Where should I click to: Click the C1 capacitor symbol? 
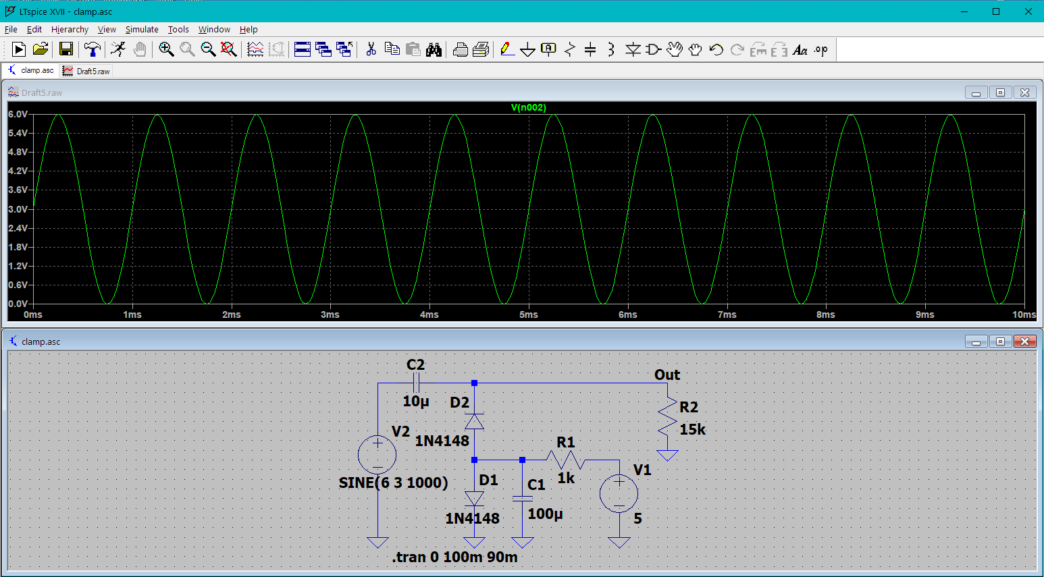point(523,499)
